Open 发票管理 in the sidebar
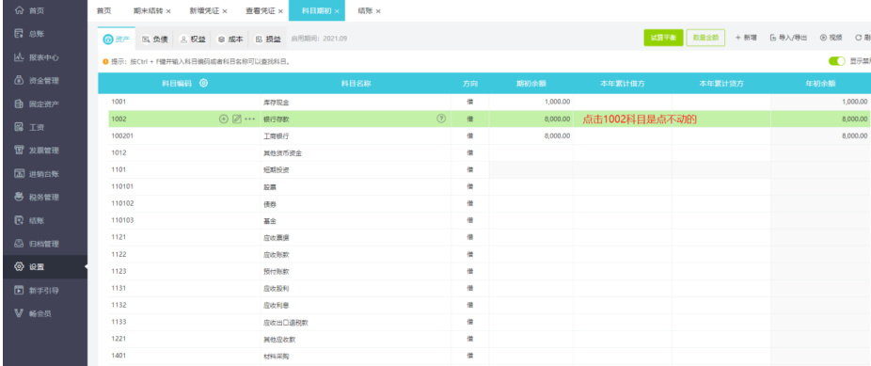This screenshot has width=871, height=366. click(x=44, y=151)
